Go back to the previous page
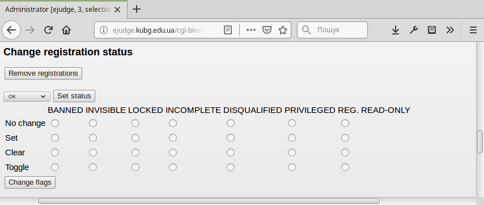 [11, 30]
